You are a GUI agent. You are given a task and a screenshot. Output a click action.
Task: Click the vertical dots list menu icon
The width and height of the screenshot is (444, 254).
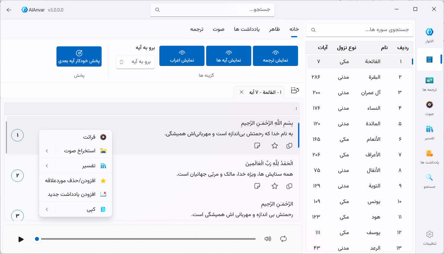[x=296, y=109]
